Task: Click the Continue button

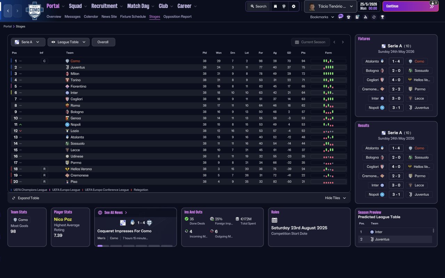Action: (x=411, y=6)
